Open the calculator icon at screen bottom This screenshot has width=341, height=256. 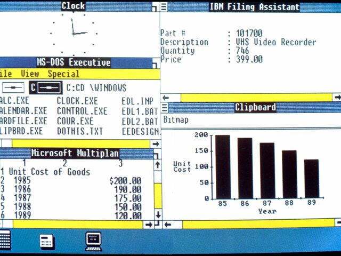click(x=47, y=242)
